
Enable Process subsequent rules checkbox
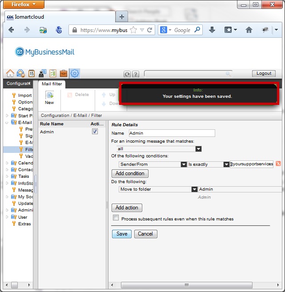[116, 218]
